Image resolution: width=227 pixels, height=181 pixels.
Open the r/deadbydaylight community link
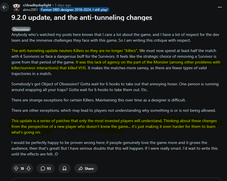point(37,5)
